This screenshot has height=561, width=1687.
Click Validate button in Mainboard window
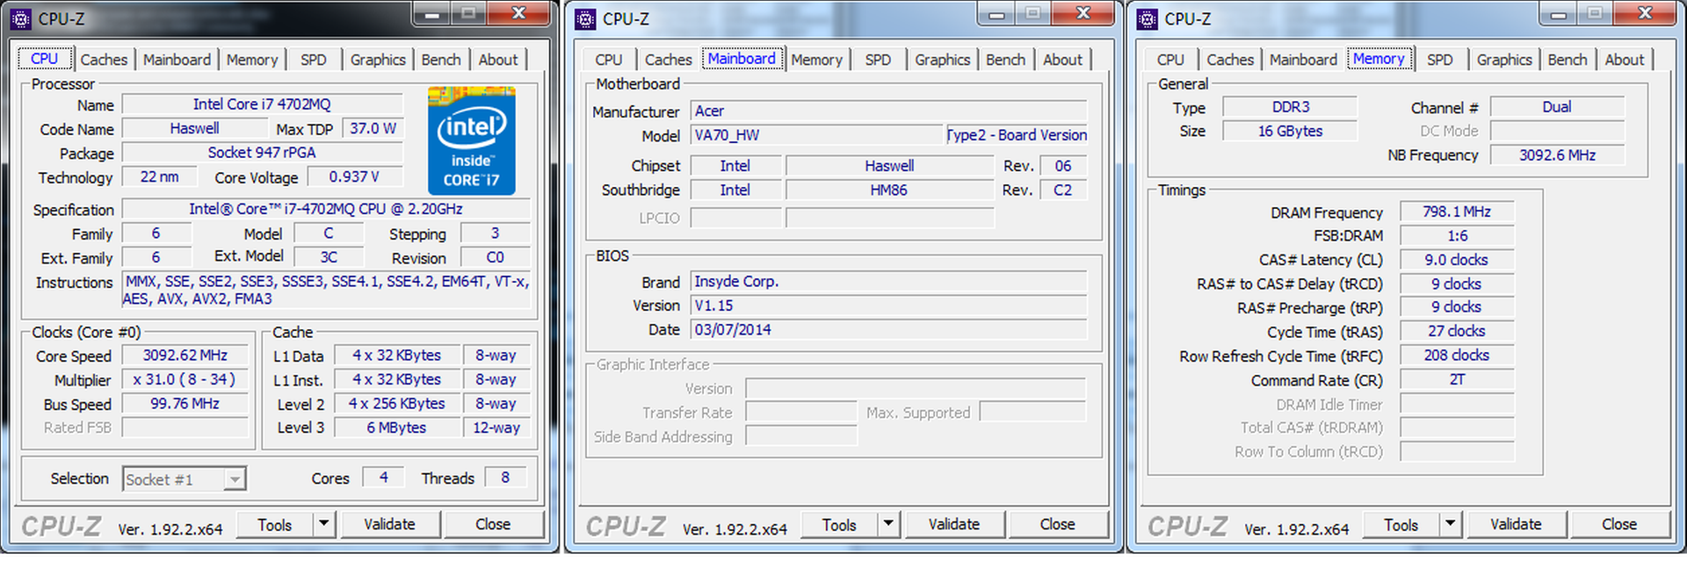[954, 524]
